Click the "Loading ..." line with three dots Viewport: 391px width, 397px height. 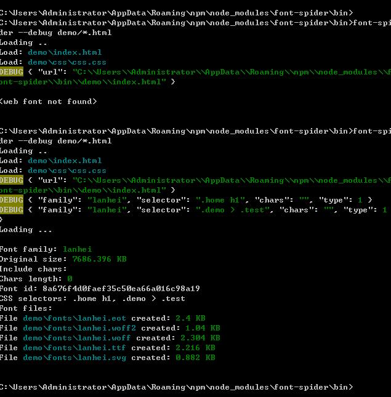26,230
